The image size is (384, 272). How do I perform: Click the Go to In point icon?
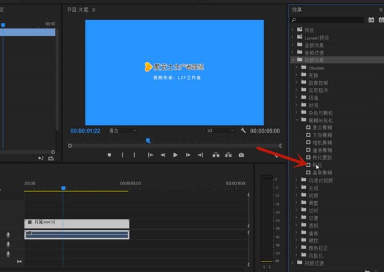[x=151, y=155]
